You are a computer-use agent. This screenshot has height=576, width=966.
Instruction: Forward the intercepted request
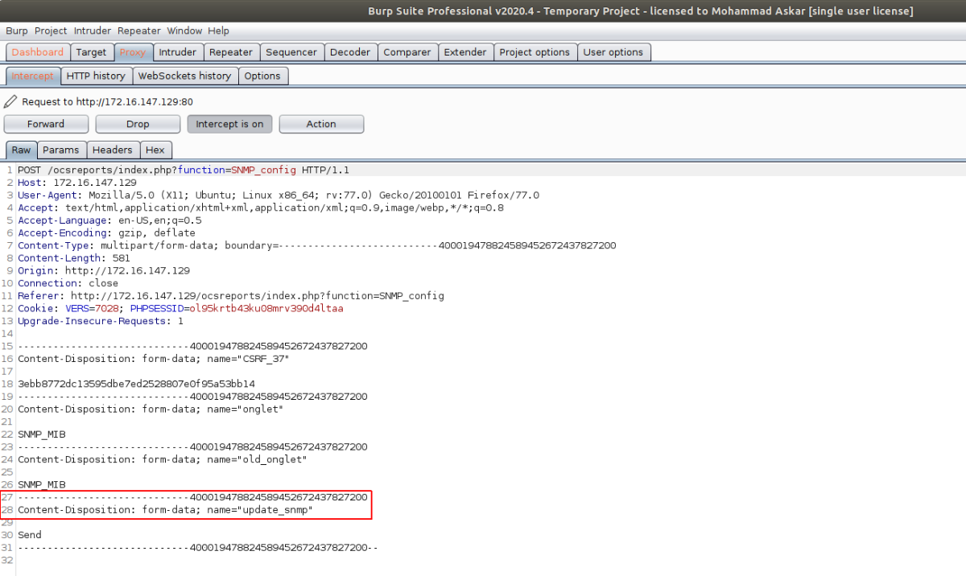[46, 124]
